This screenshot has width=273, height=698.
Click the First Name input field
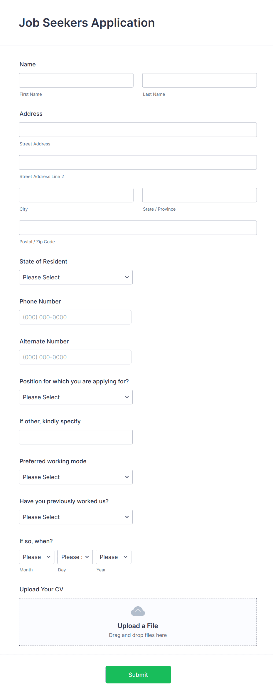(76, 80)
